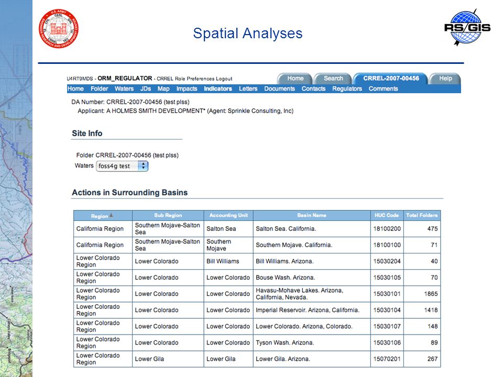Open the Regulators menu item
503x377 pixels.
347,89
